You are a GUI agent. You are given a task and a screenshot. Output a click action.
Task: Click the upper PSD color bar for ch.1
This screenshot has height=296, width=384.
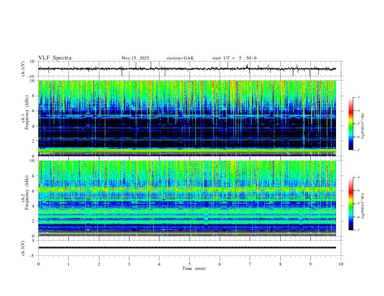pos(351,124)
